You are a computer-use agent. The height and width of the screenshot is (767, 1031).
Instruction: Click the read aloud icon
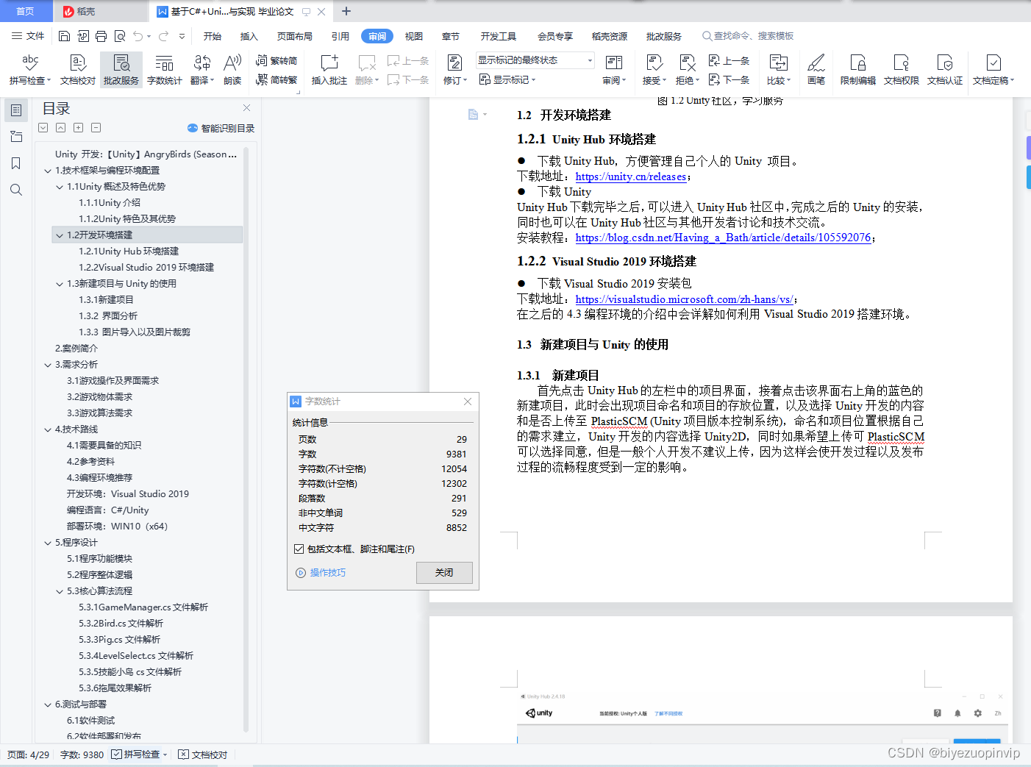pyautogui.click(x=232, y=69)
